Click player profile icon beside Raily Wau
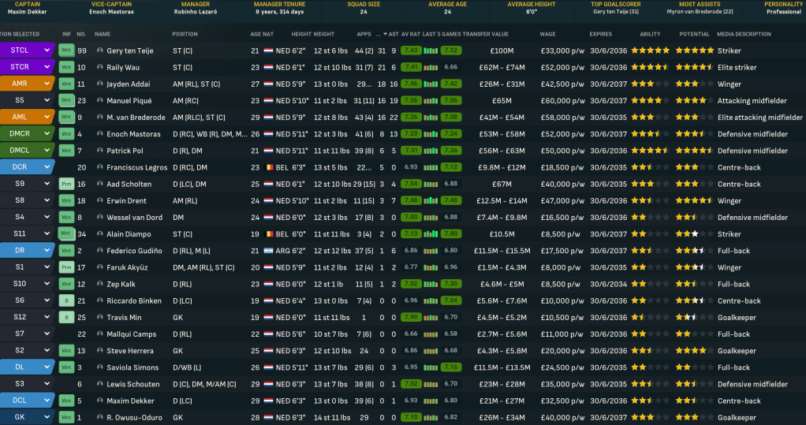806x425 pixels. tap(100, 67)
